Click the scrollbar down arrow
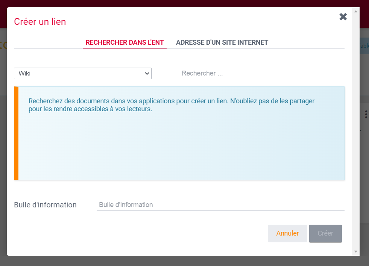Screen dimensions: 369x266 point(355,251)
